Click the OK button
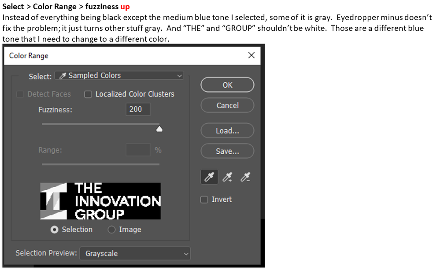This screenshot has width=440, height=274. click(227, 85)
